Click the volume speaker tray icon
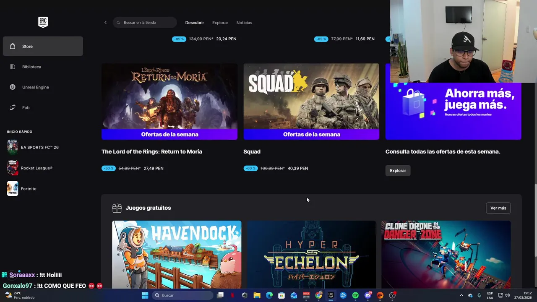This screenshot has width=537, height=302. coord(507,295)
